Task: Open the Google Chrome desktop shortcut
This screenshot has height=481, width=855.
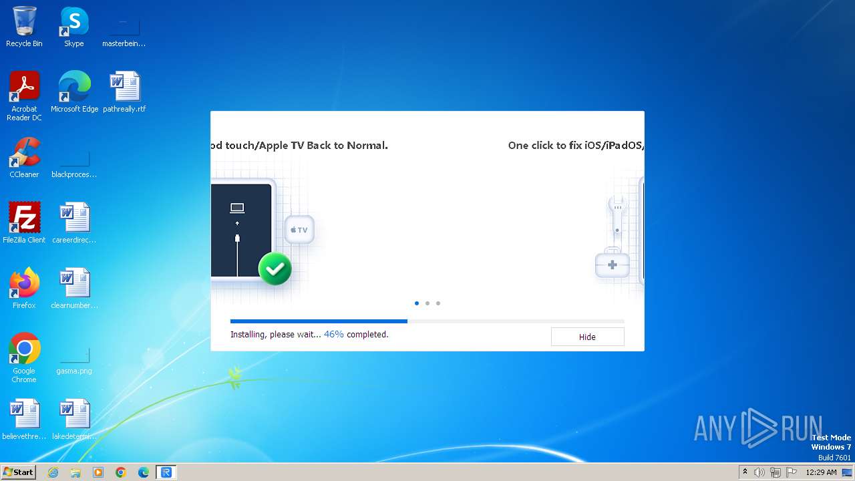Action: [24, 358]
